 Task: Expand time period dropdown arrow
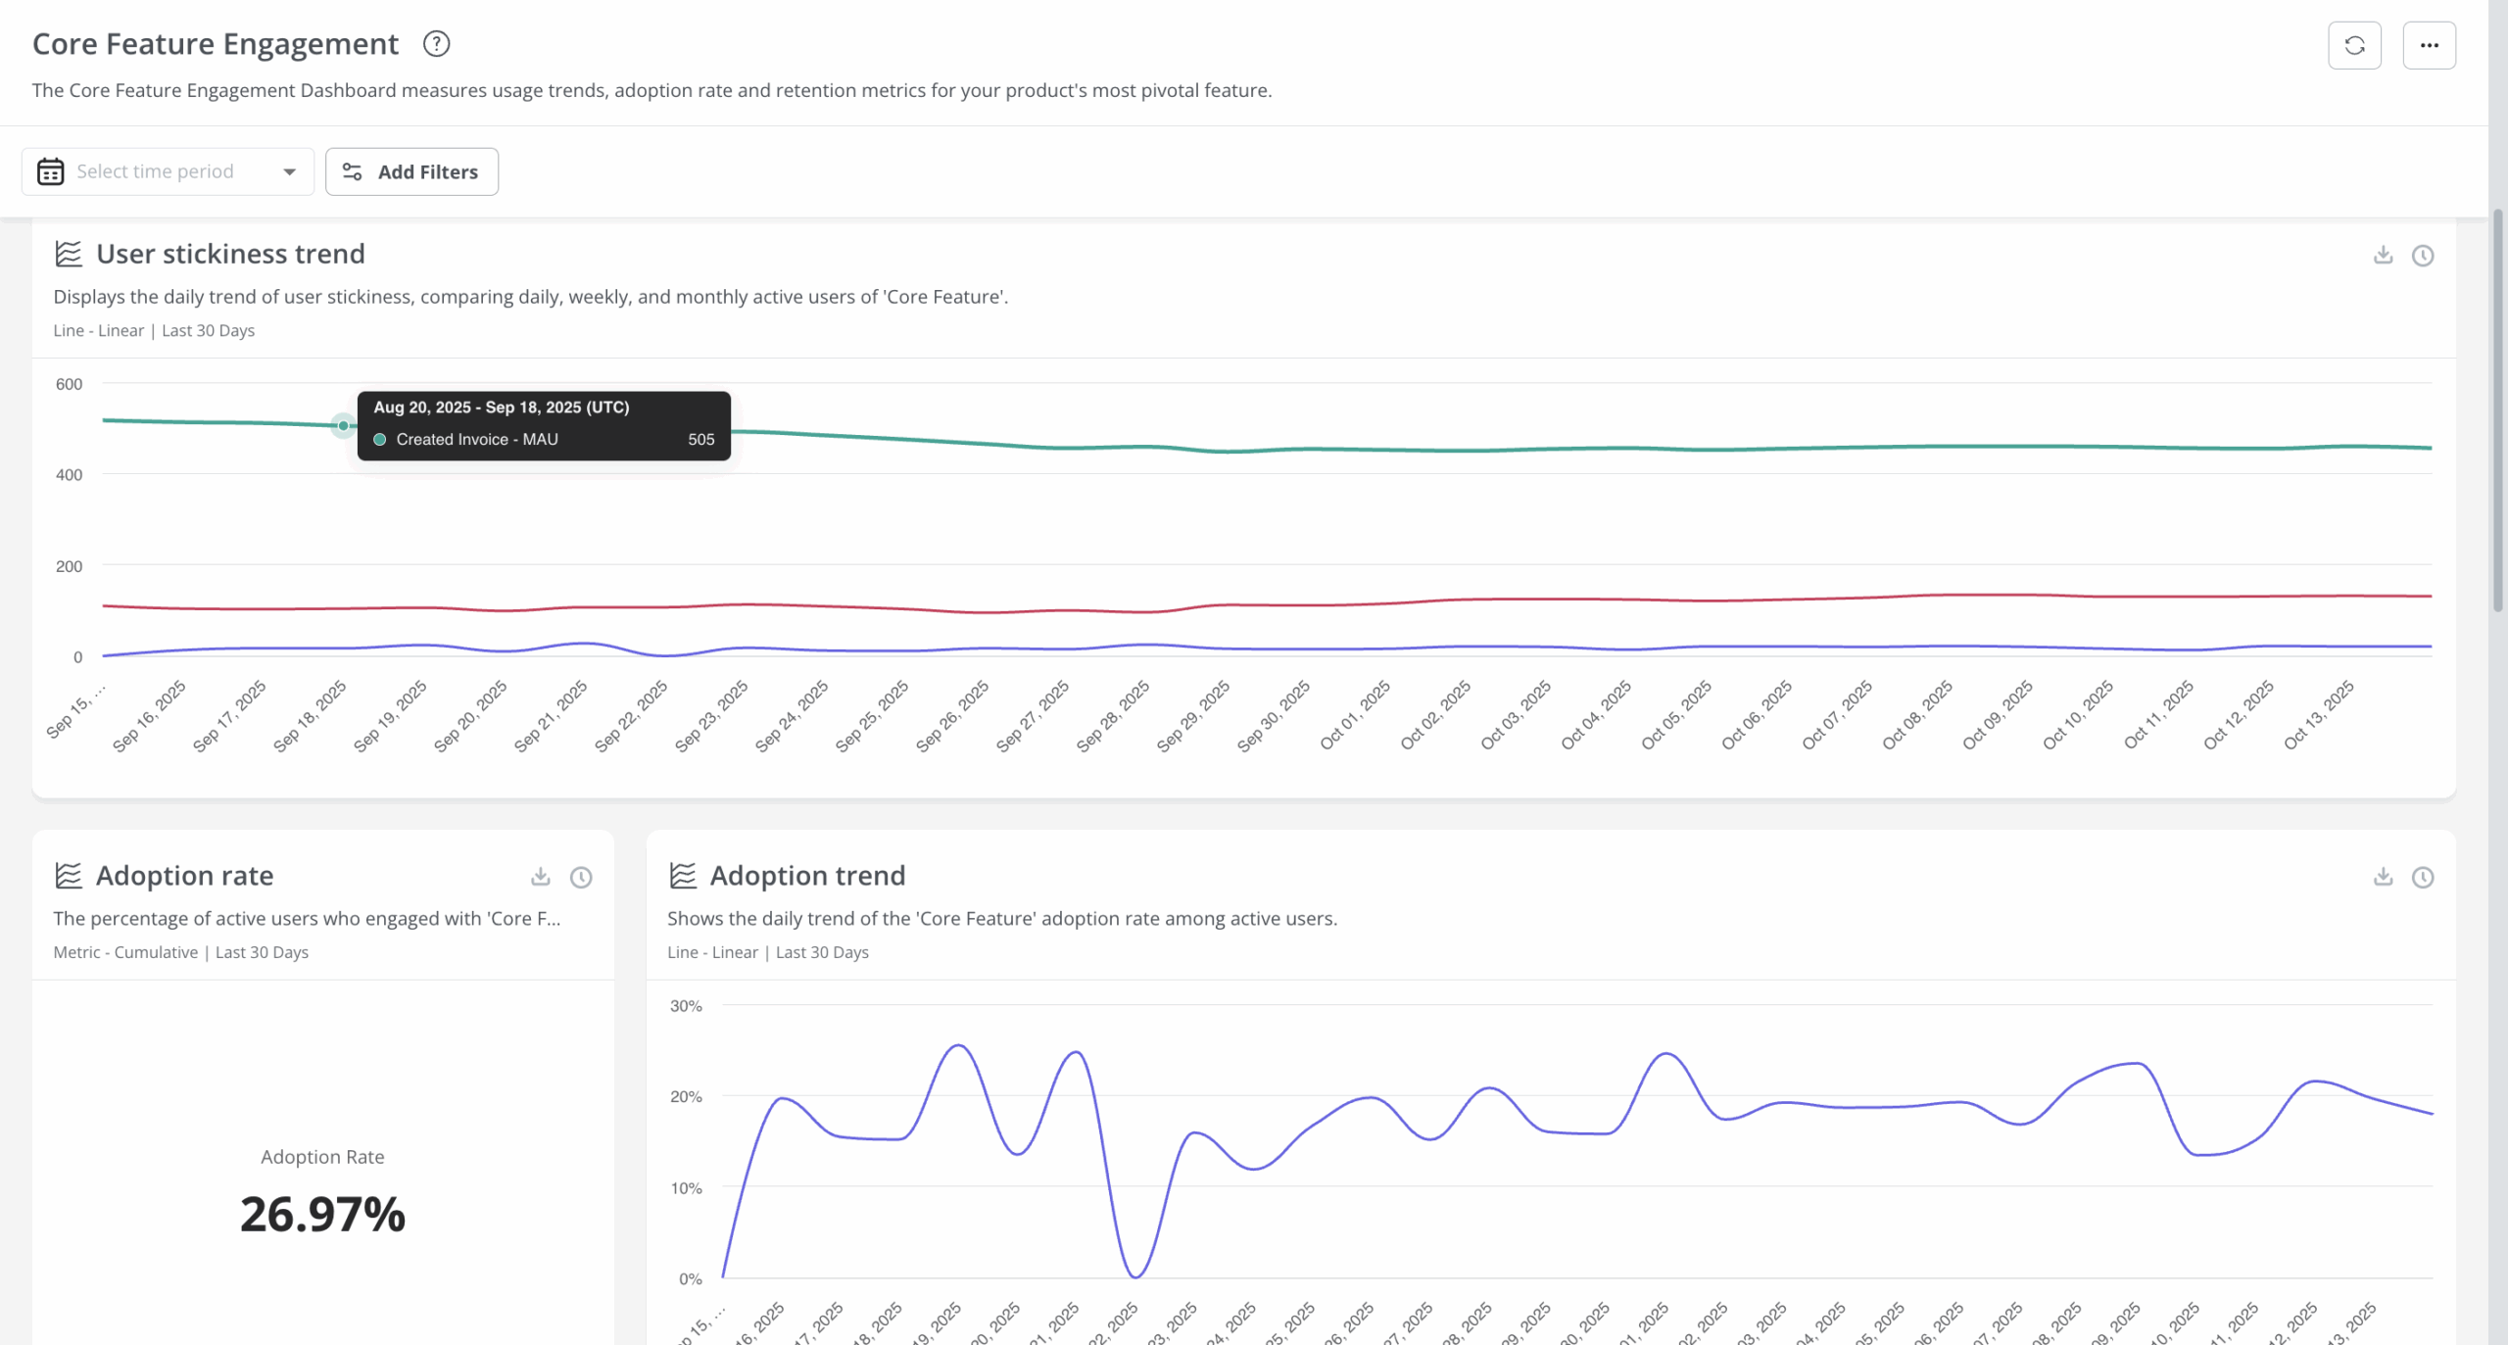[289, 171]
